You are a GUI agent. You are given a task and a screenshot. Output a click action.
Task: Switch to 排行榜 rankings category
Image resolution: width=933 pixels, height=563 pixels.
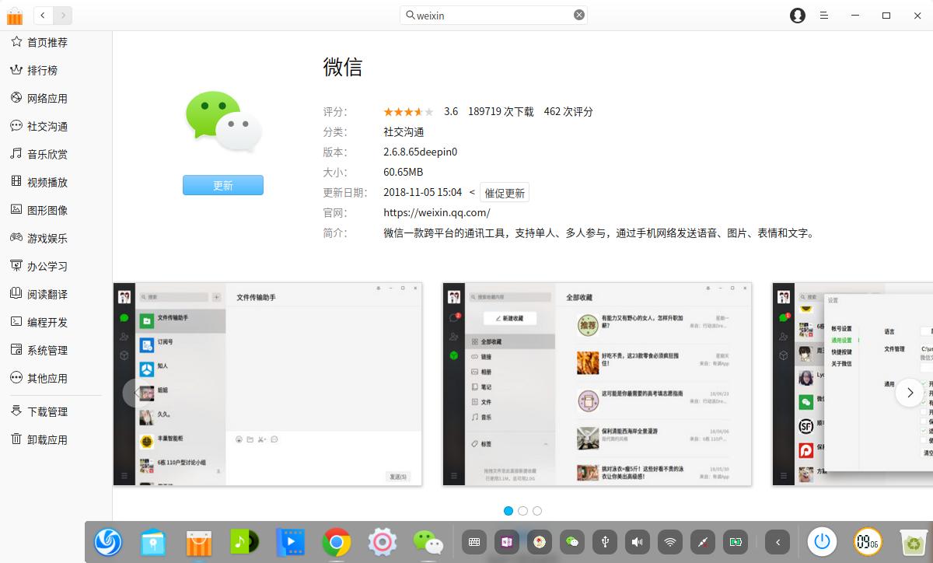coord(47,70)
